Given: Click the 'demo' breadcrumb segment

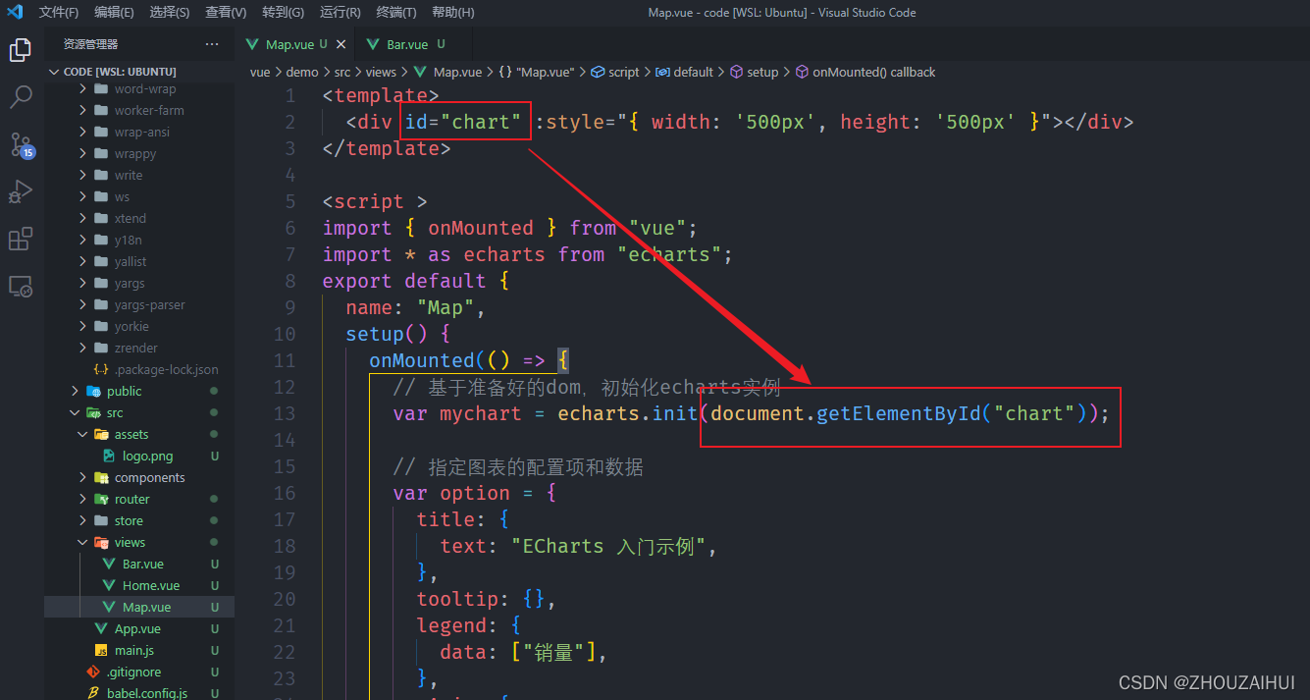Looking at the screenshot, I should (x=302, y=73).
